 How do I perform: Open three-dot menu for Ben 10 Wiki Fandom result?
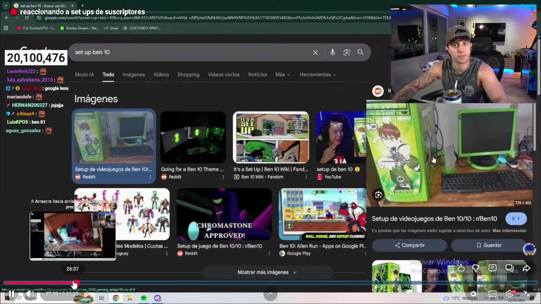click(x=306, y=177)
